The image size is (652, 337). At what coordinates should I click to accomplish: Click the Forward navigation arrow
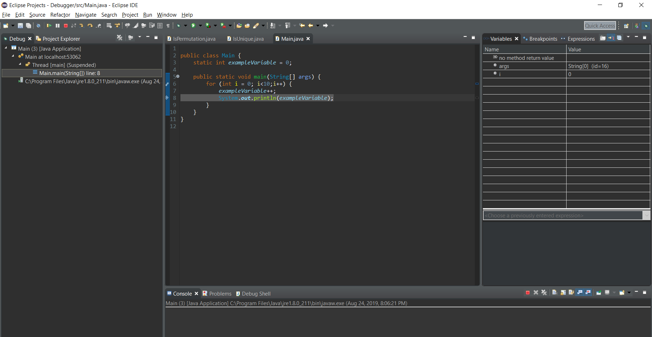click(325, 25)
